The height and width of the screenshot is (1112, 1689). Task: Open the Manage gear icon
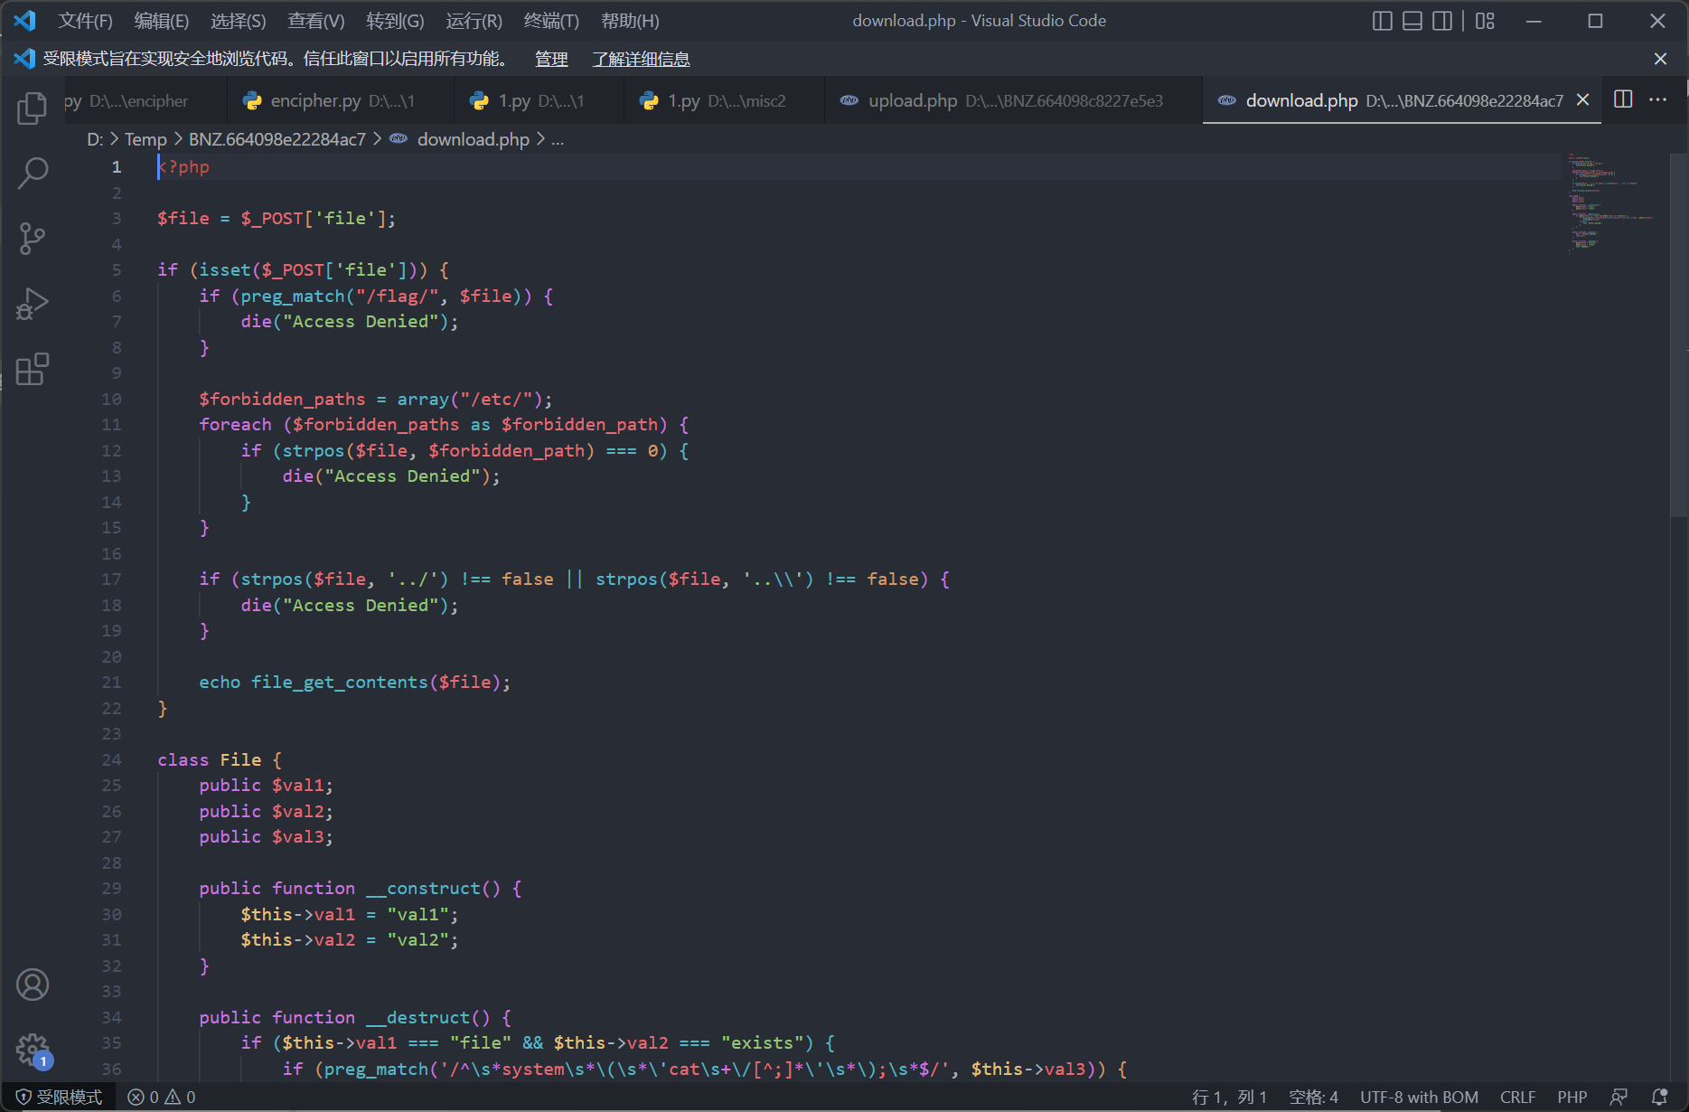click(x=33, y=1051)
